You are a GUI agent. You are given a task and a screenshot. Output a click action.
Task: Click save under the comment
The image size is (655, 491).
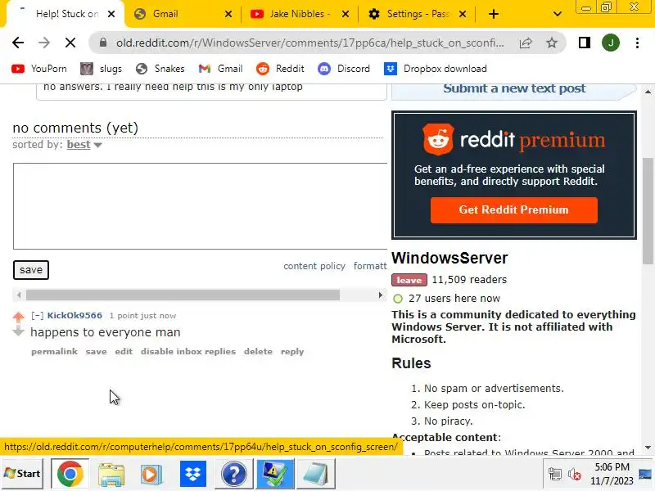click(x=96, y=352)
